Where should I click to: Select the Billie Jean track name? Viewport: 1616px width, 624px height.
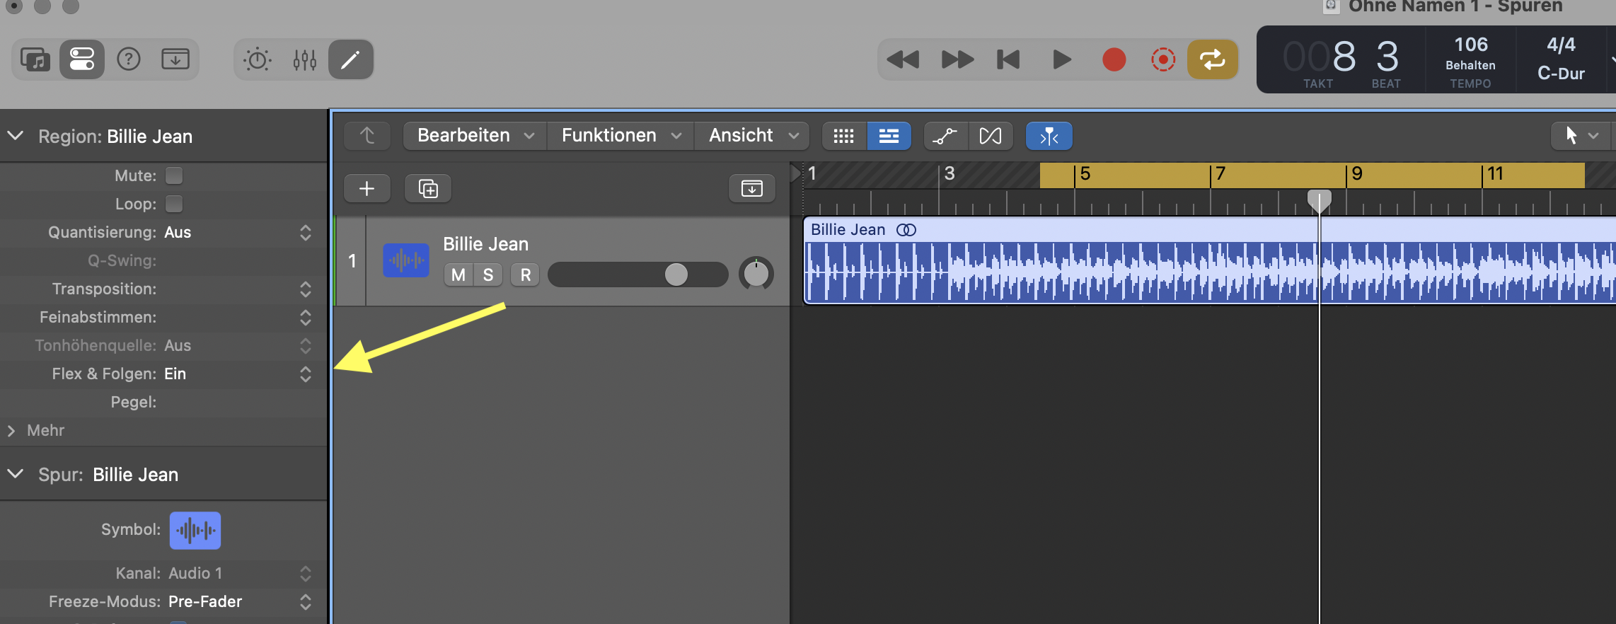point(485,244)
